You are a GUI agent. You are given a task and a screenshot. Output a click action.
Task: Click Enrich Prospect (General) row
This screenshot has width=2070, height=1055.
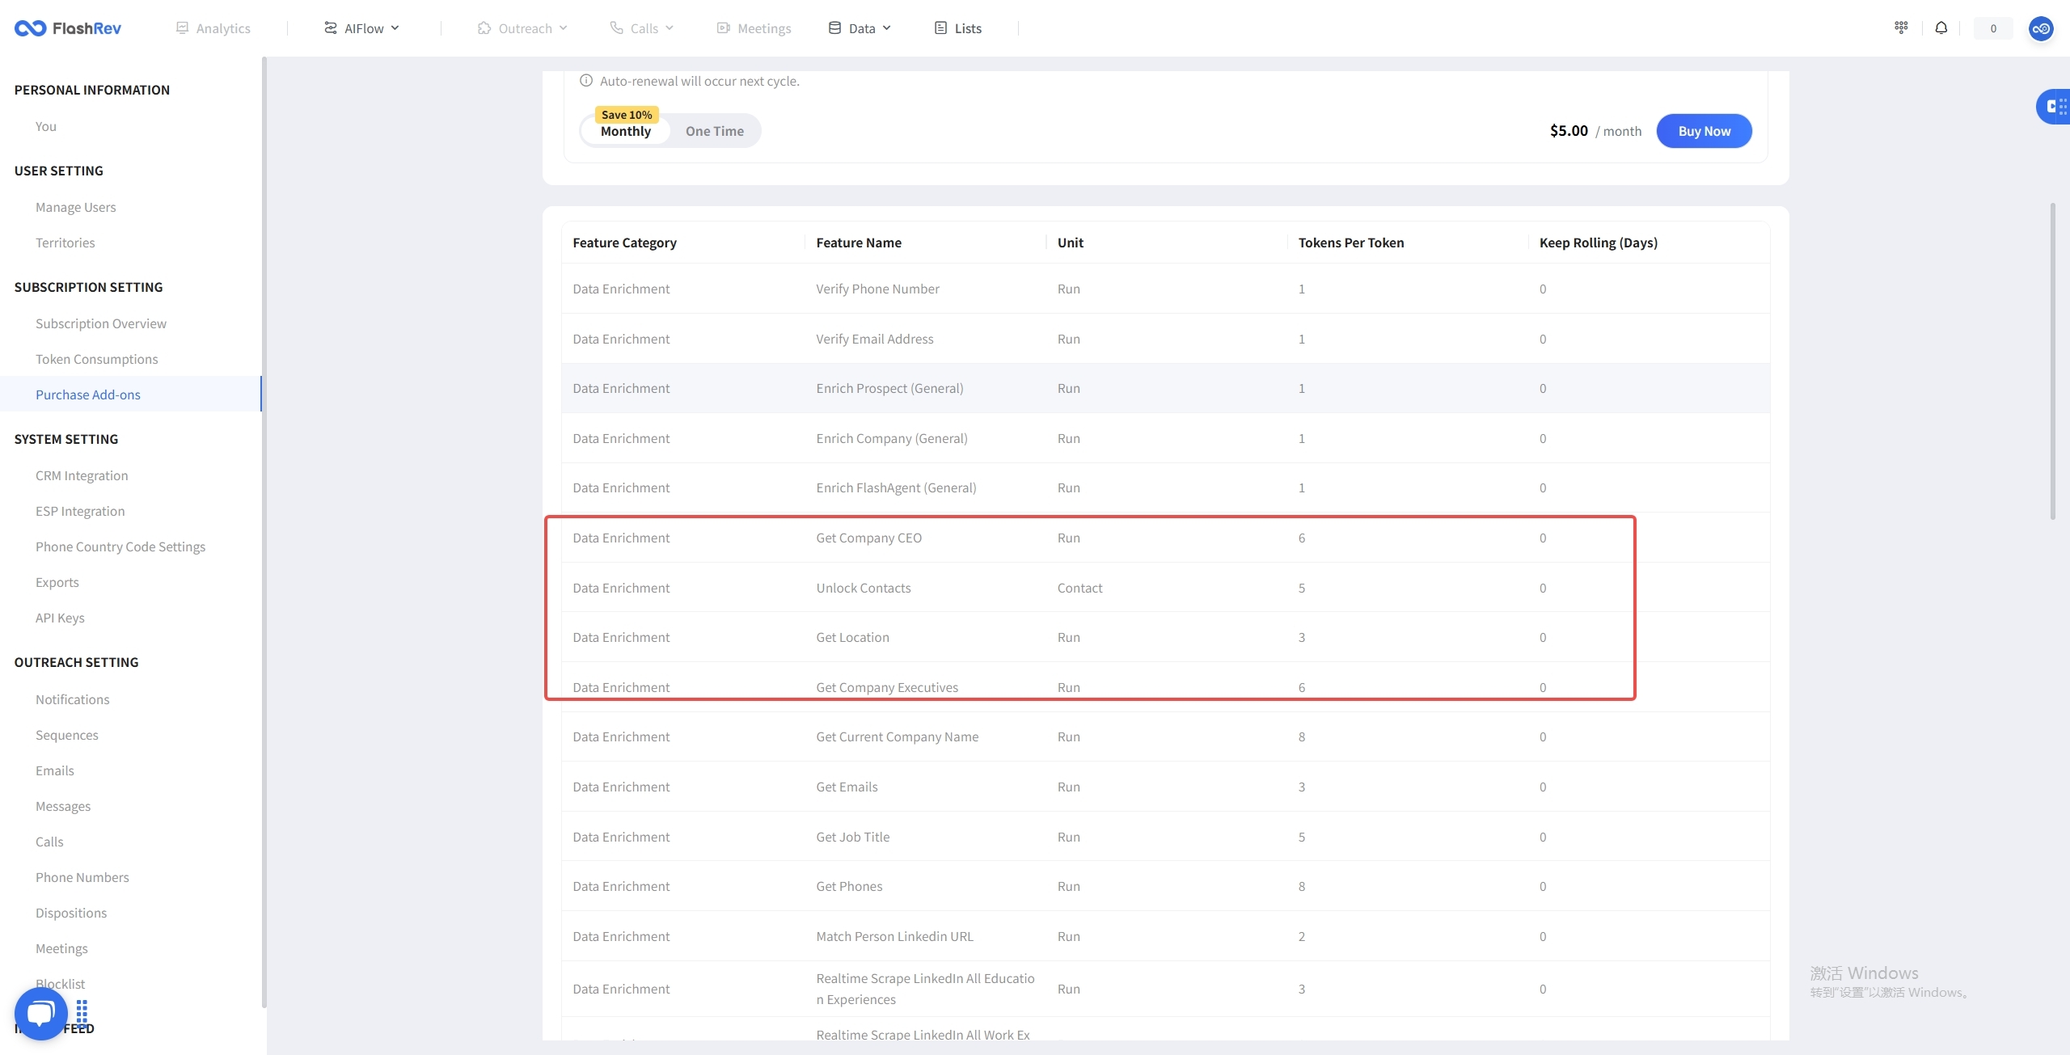[x=1165, y=388]
